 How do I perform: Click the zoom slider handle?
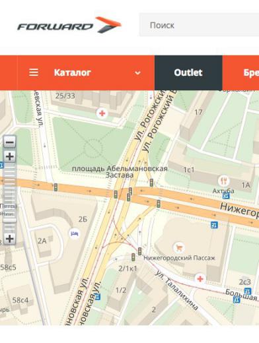point(9,220)
